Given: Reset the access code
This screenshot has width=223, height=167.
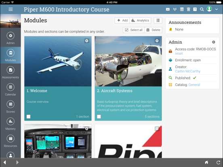Looking at the screenshot, I should 179,54.
